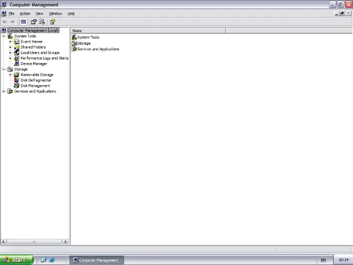
Task: Select Disk Defragmenter label in tree
Action: 36,80
